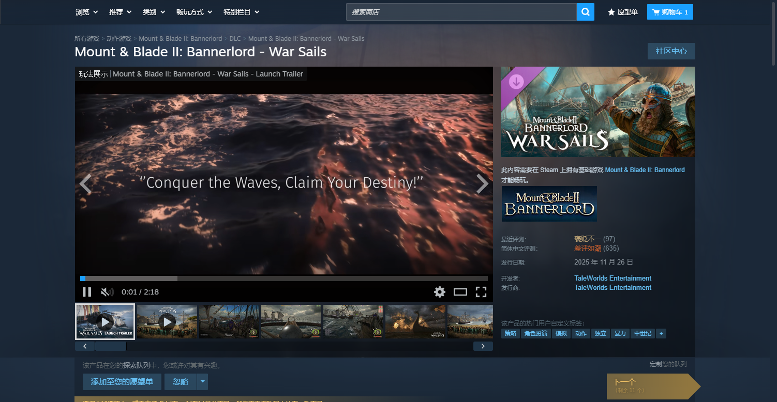Open TaleWorlds Entertainment publisher link

612,287
